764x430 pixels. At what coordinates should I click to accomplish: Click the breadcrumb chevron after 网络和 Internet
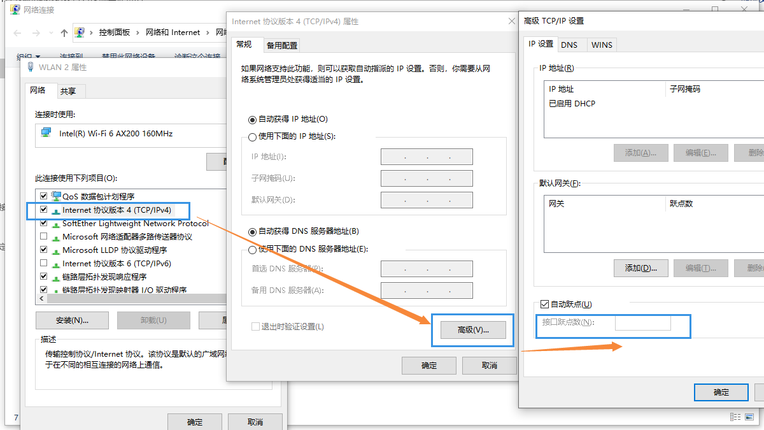208,32
